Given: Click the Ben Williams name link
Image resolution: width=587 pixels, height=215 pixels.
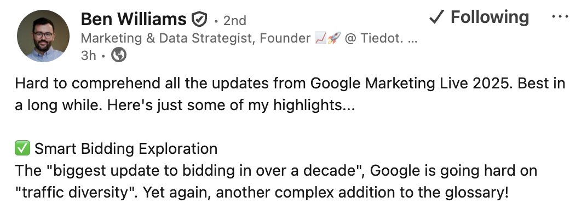Looking at the screenshot, I should coord(133,19).
